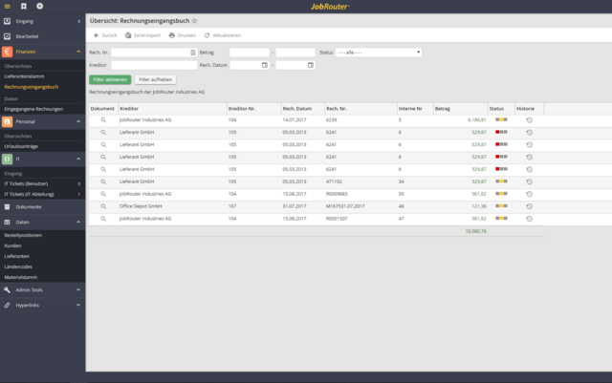Open Bestellpositionen under Daten

tap(23, 235)
